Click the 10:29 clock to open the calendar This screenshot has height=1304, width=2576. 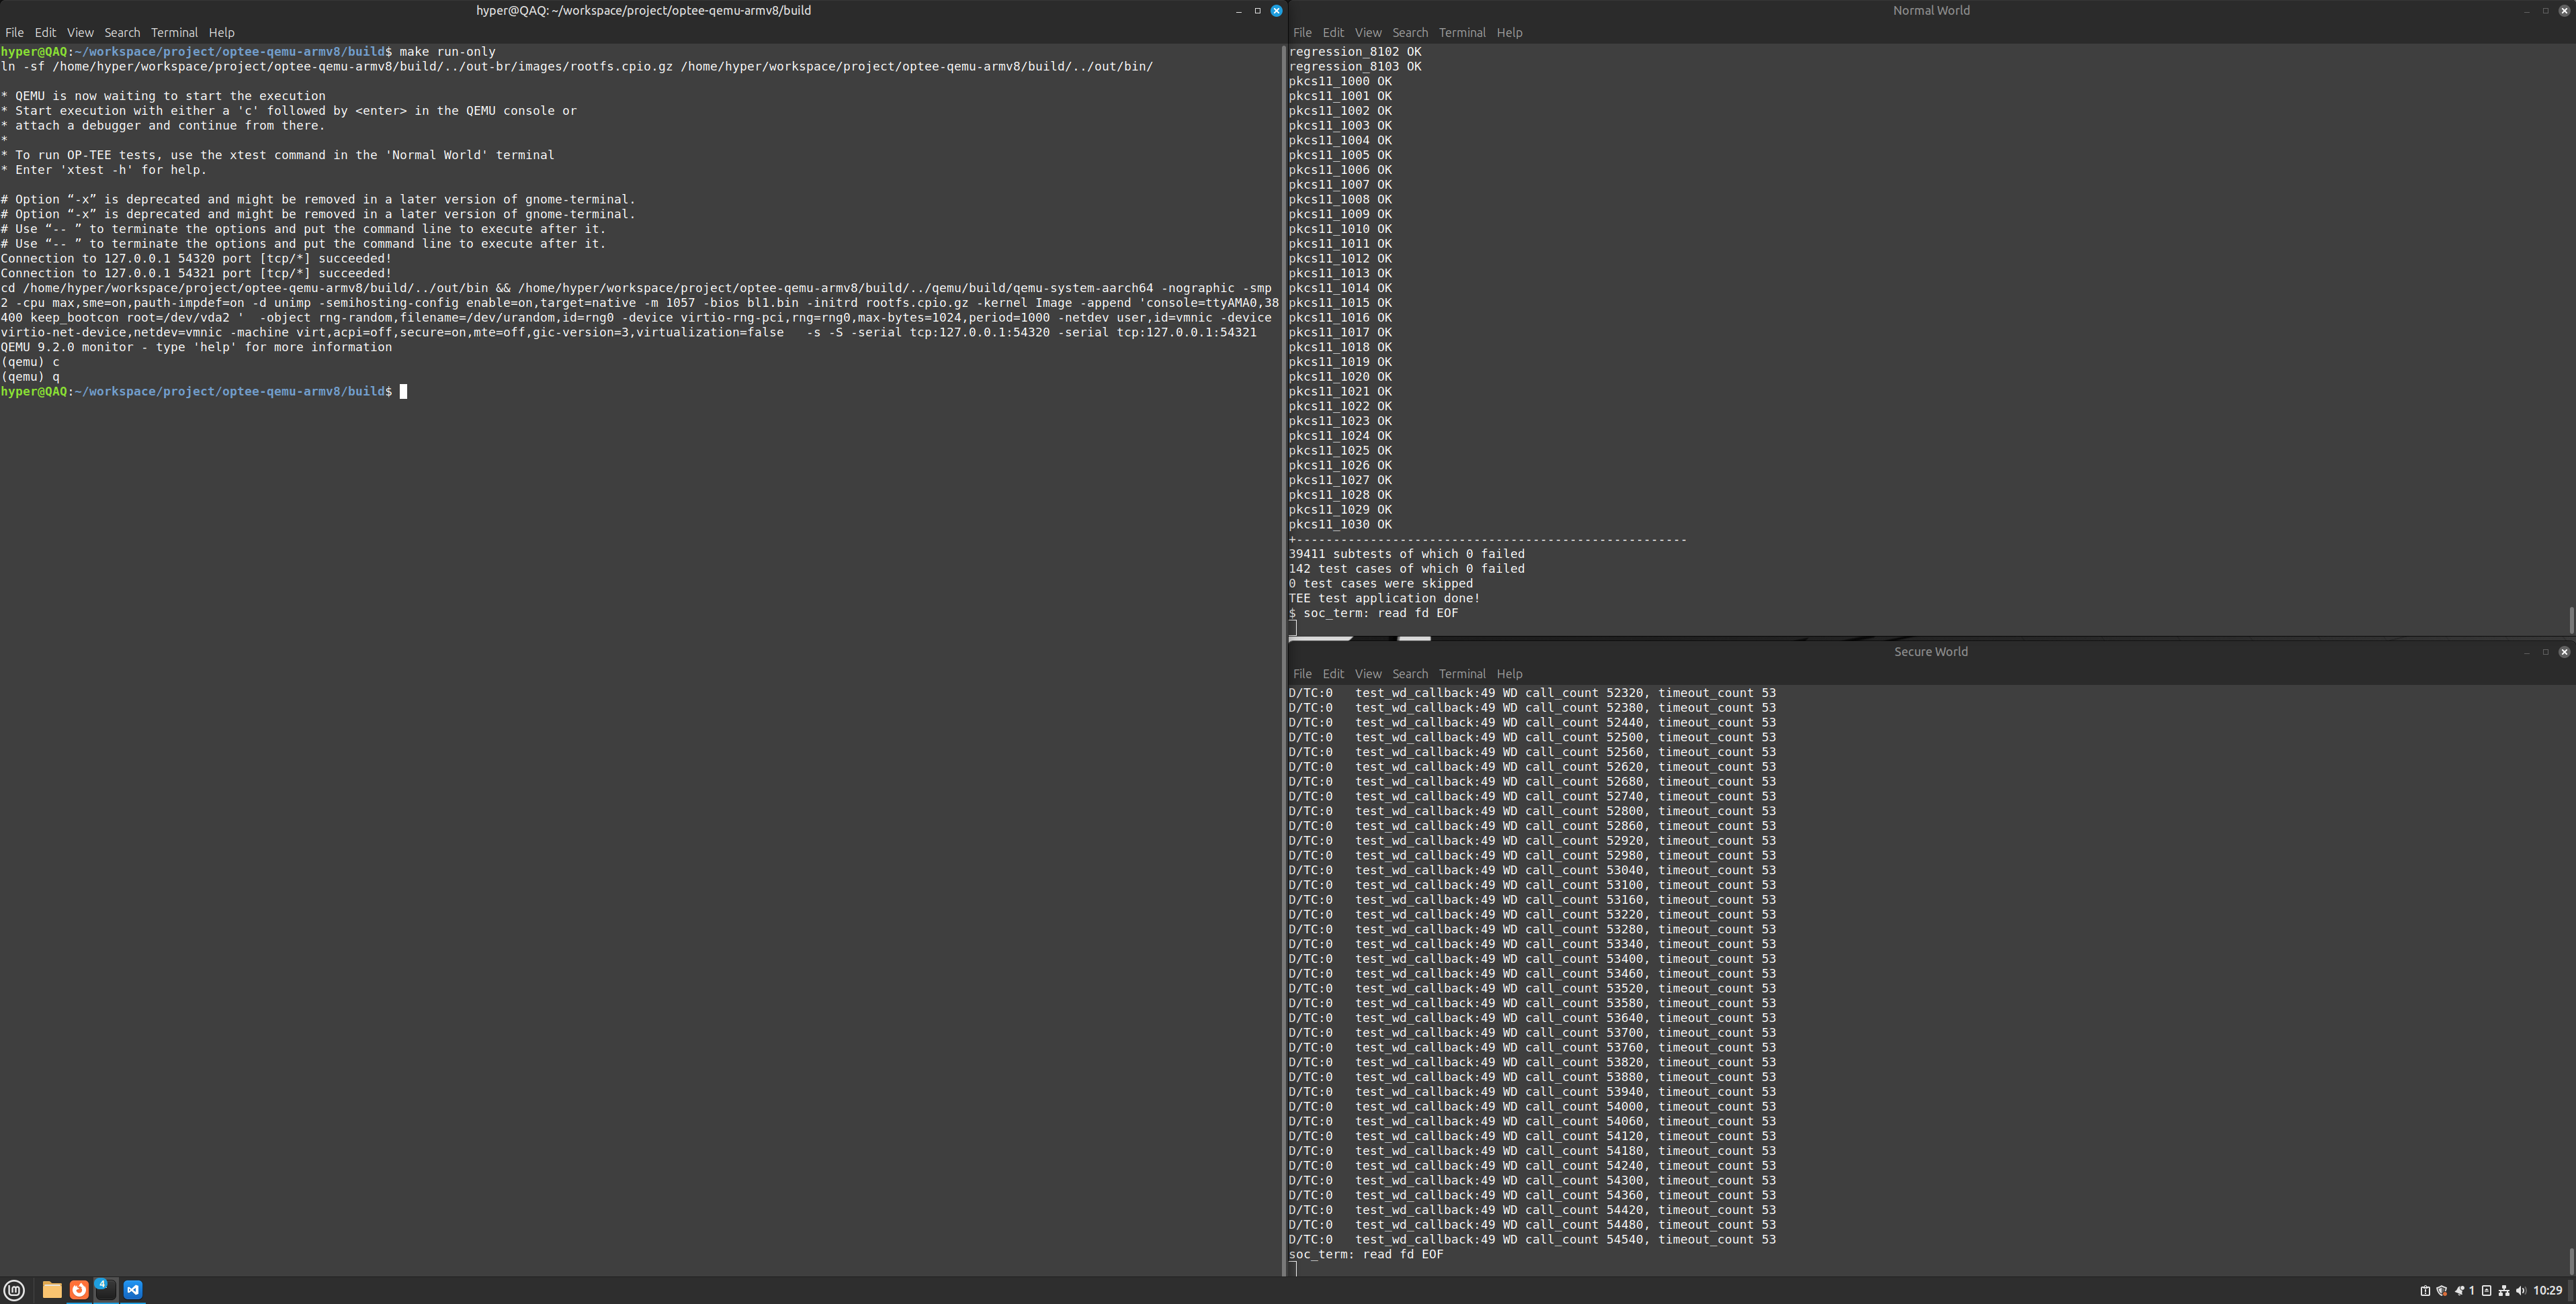[2547, 1291]
